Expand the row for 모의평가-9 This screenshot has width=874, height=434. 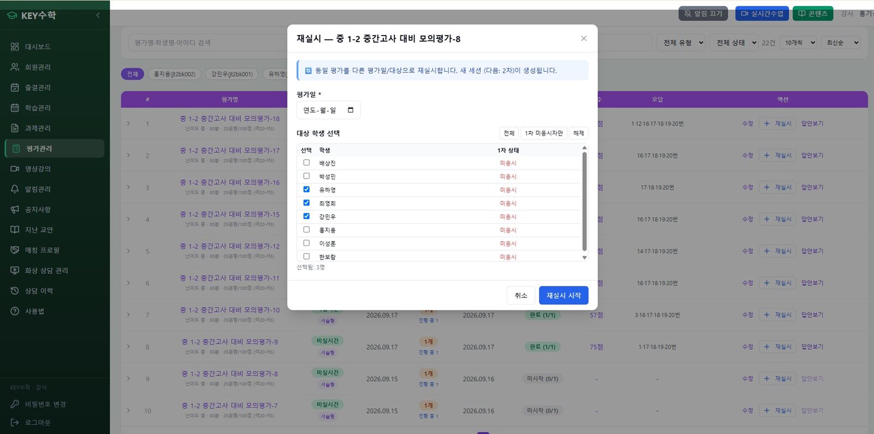pyautogui.click(x=129, y=347)
